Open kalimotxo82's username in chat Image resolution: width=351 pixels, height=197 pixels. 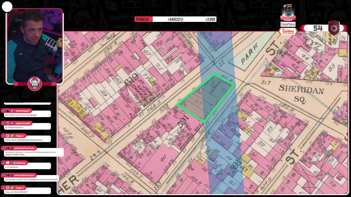coord(23,123)
